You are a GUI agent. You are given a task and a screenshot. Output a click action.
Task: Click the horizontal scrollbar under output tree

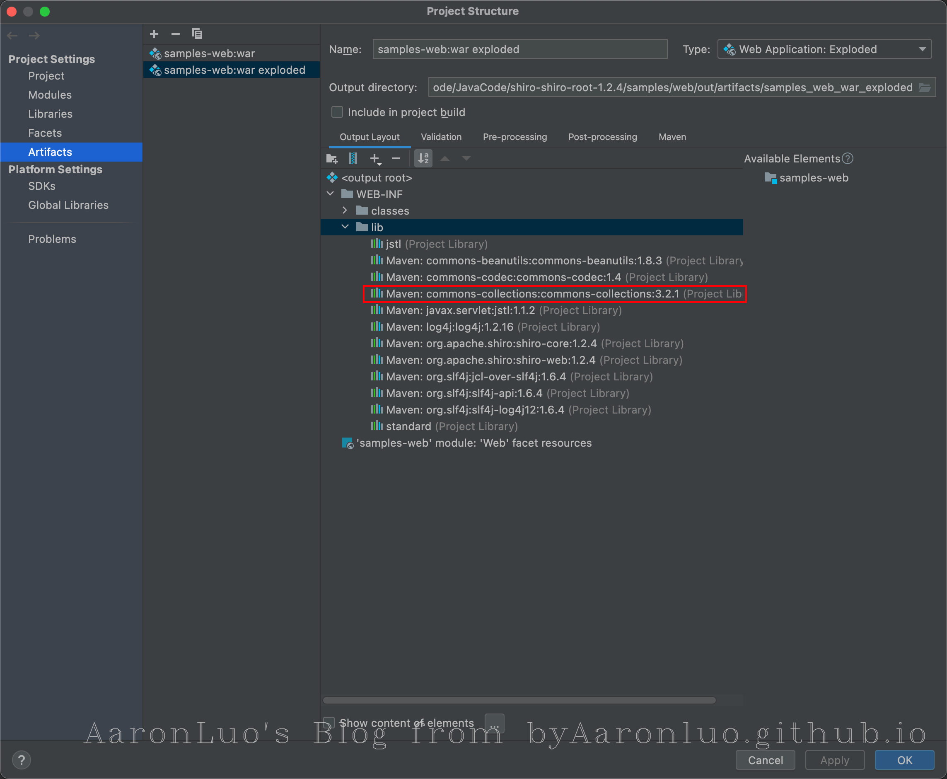[519, 700]
